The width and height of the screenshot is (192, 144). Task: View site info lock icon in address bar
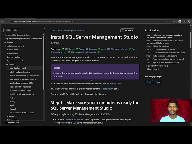pyautogui.click(x=12, y=22)
